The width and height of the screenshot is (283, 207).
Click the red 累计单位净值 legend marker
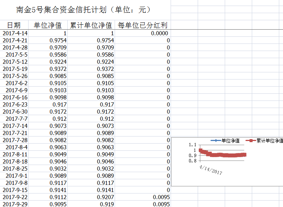[x=251, y=141]
